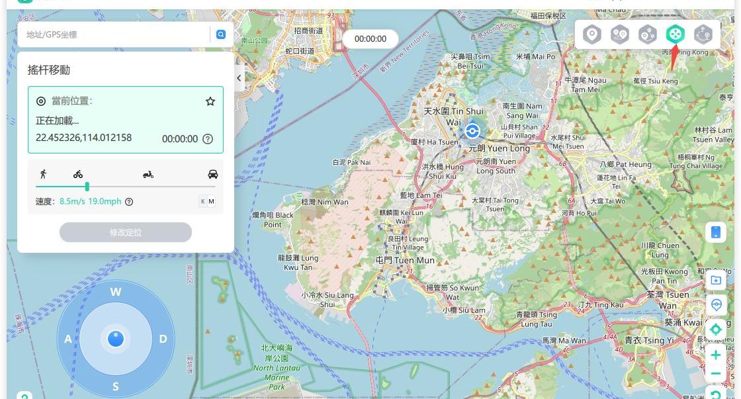Open the favorites folder icon
This screenshot has height=399, width=741.
pyautogui.click(x=715, y=280)
